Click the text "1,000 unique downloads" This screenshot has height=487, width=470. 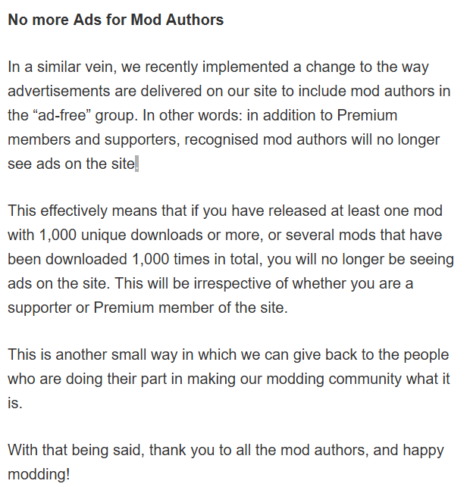(x=121, y=235)
